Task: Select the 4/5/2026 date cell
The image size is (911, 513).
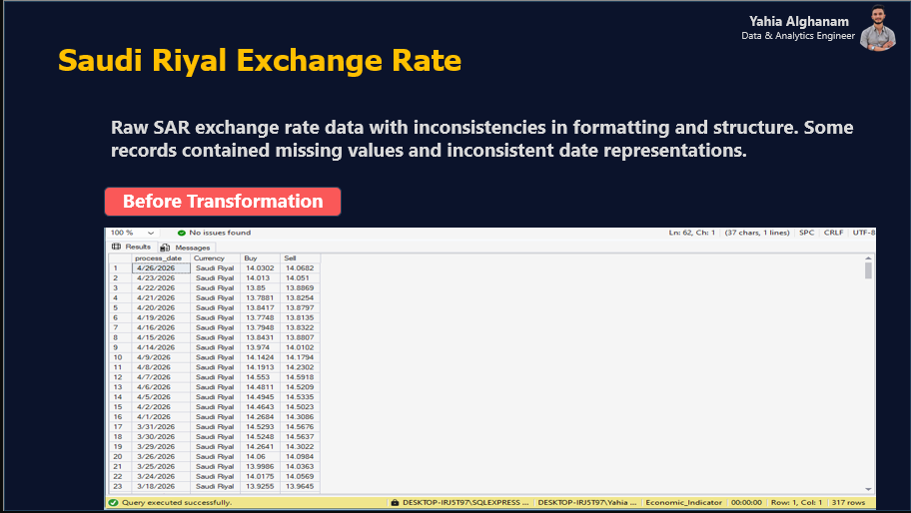Action: (161, 397)
